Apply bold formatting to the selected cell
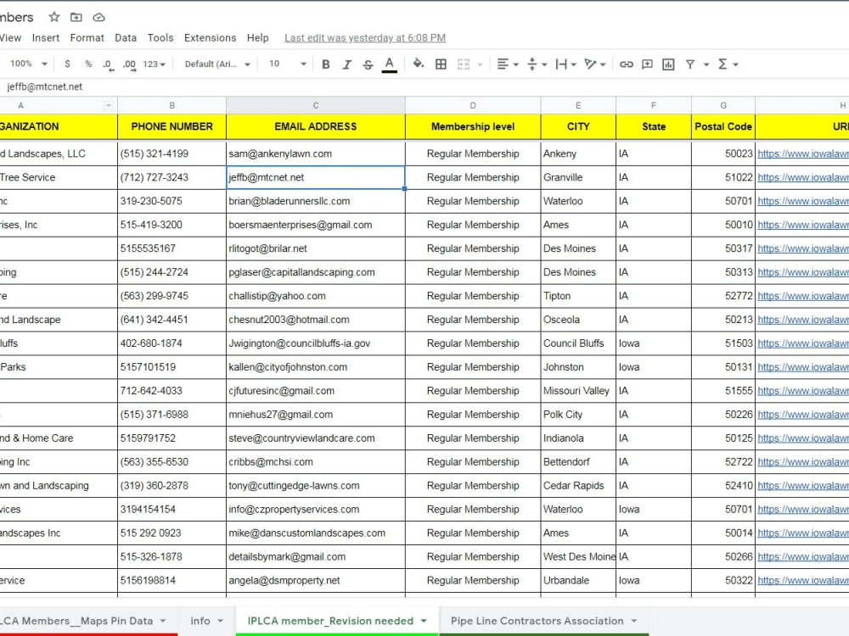The width and height of the screenshot is (849, 636). pos(326,64)
